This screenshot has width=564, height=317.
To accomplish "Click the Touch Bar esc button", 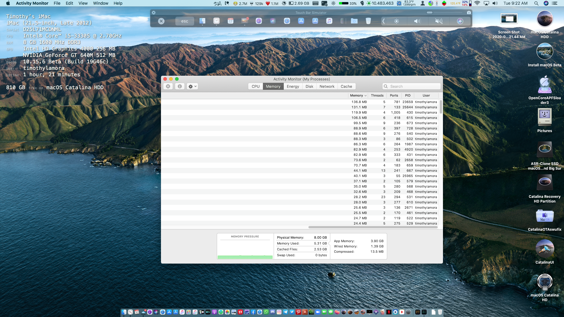I will pos(184,21).
